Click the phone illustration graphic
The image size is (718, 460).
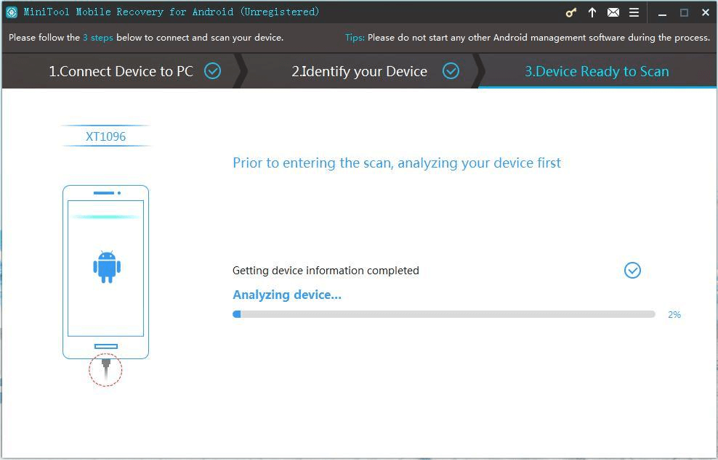point(106,272)
